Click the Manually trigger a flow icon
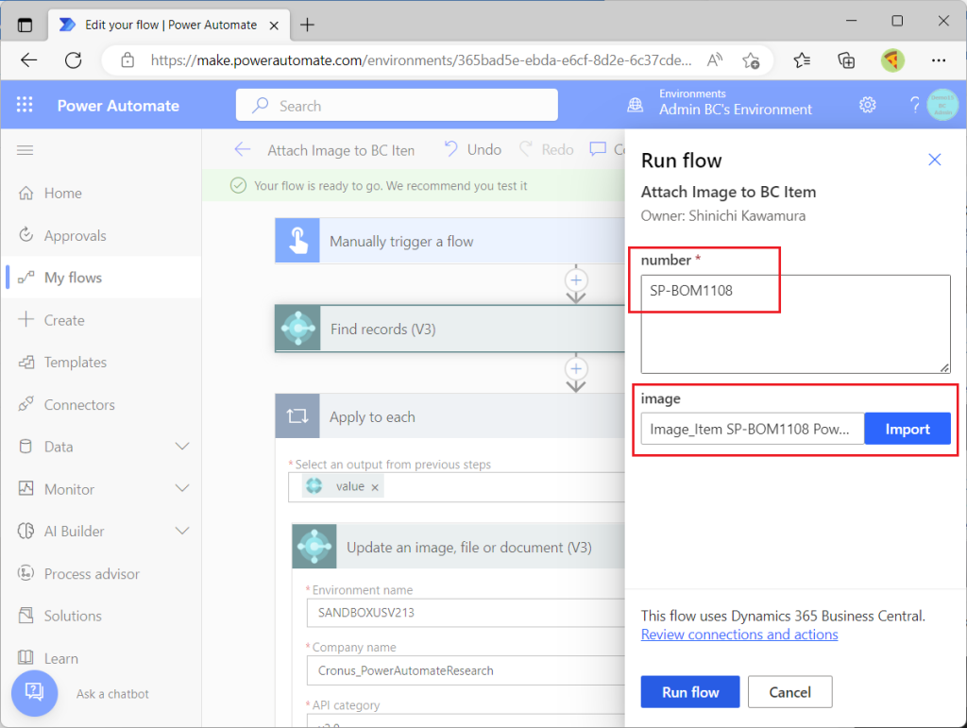967x728 pixels. (x=297, y=241)
